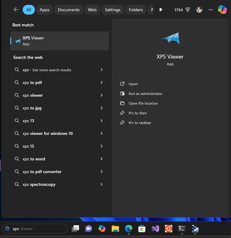The width and height of the screenshot is (231, 238).
Task: Choose Pin to Start
Action: click(137, 113)
